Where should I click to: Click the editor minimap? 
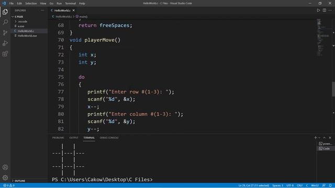(x=322, y=37)
